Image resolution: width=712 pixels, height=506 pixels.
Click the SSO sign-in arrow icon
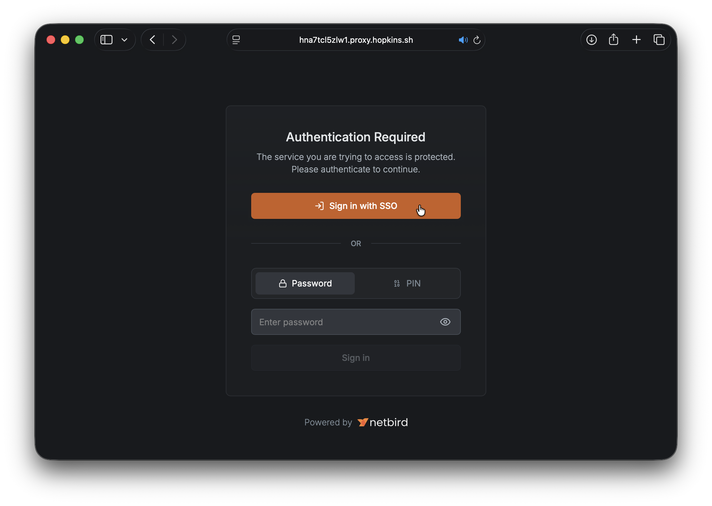pos(320,206)
